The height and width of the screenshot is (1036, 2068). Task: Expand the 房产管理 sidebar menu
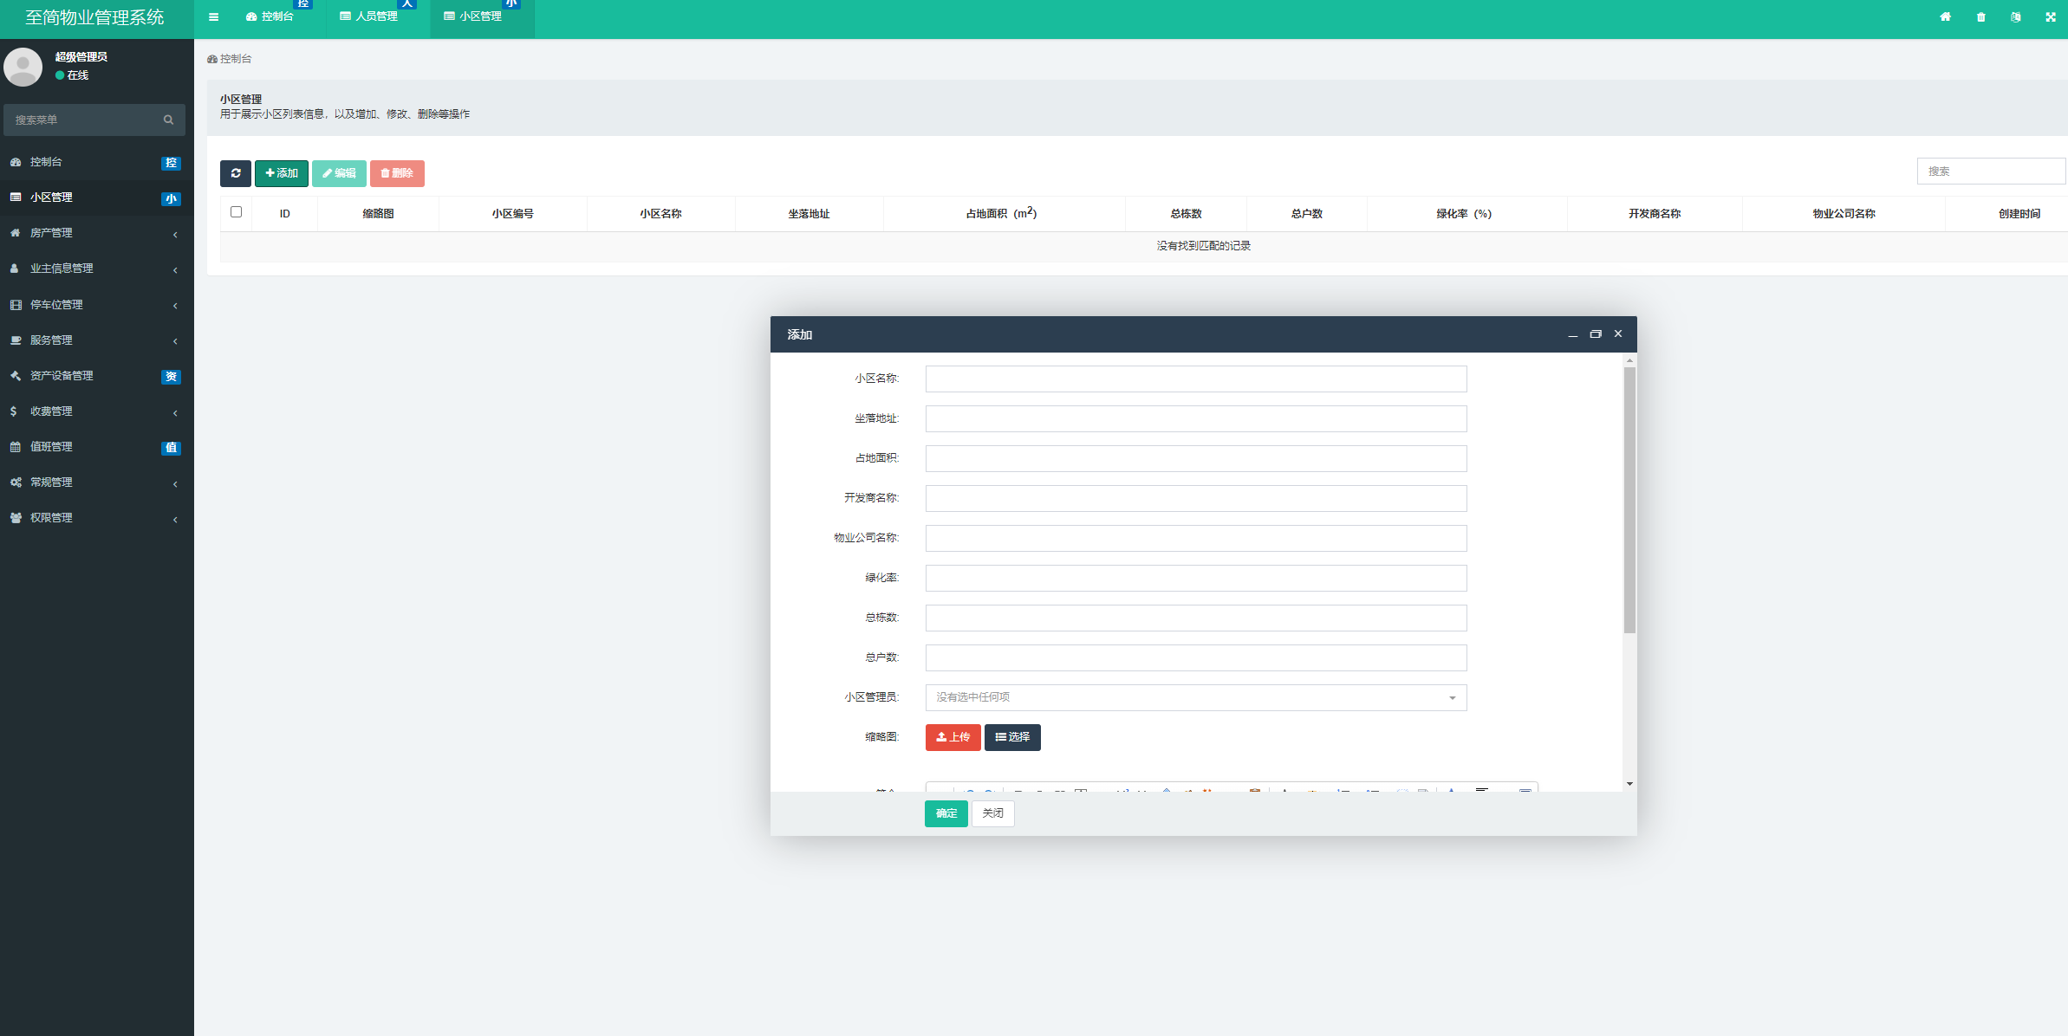click(x=97, y=233)
